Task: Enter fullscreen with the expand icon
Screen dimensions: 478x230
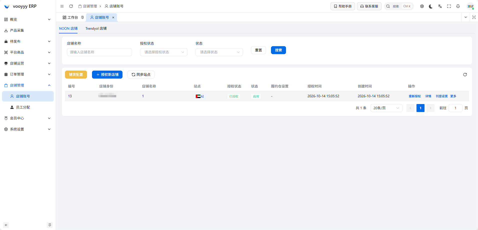Action: (x=449, y=6)
